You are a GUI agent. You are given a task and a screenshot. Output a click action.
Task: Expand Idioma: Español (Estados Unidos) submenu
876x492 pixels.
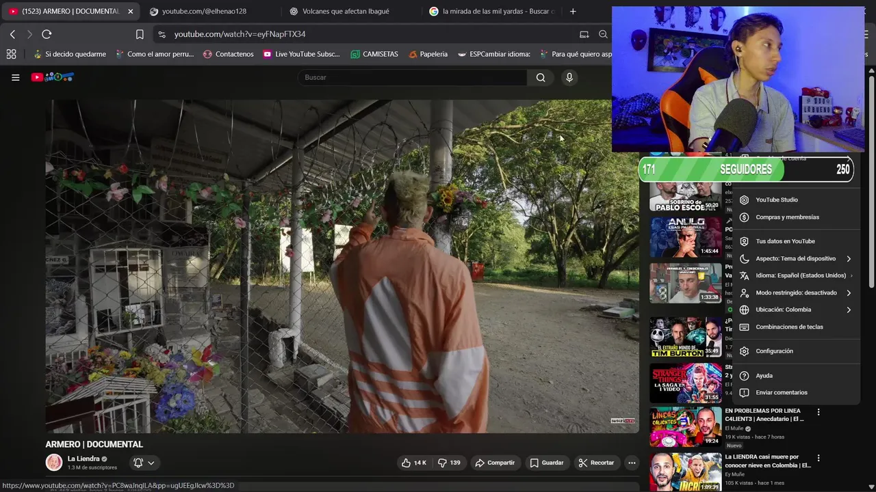point(796,275)
